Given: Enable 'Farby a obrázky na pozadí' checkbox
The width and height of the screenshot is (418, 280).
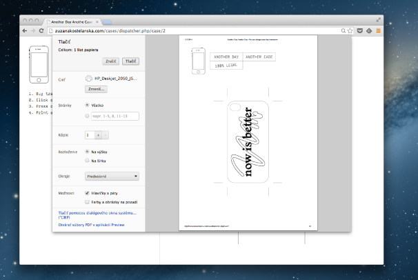Looking at the screenshot, I should (87, 203).
